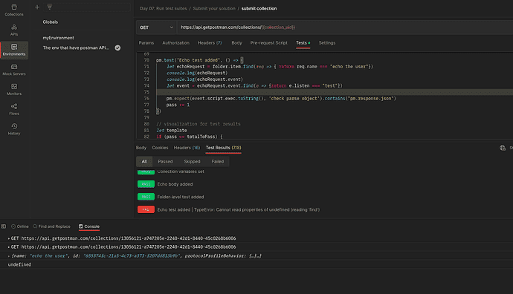
Task: Open the response Body tab
Action: (141, 148)
